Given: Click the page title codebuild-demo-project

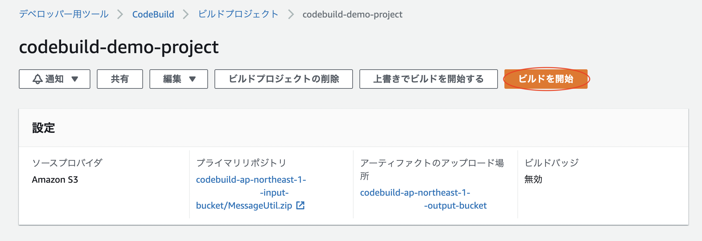Looking at the screenshot, I should 119,47.
